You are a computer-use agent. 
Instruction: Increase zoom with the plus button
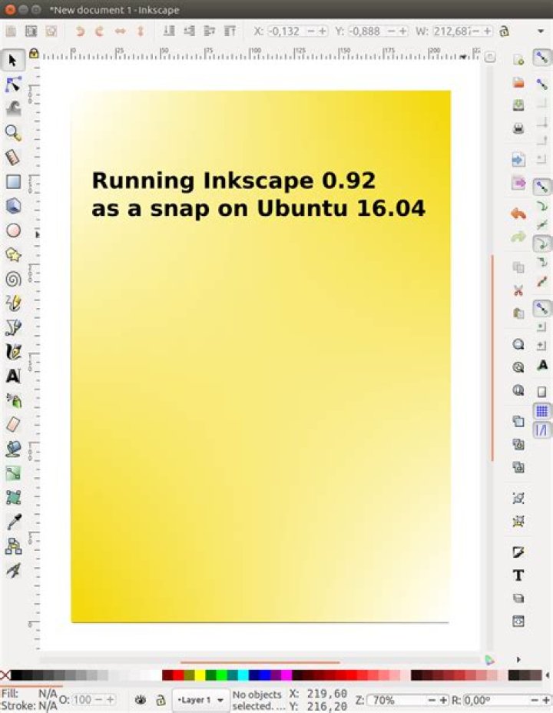click(443, 700)
